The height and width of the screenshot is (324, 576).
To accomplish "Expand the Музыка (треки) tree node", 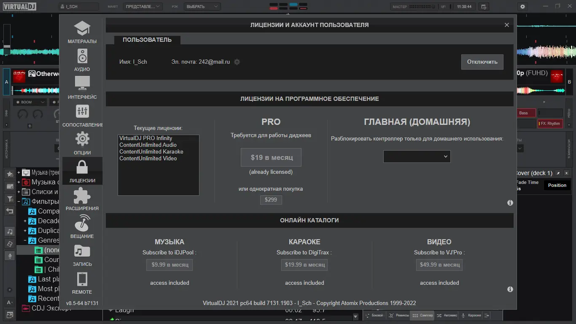I will pyautogui.click(x=19, y=173).
